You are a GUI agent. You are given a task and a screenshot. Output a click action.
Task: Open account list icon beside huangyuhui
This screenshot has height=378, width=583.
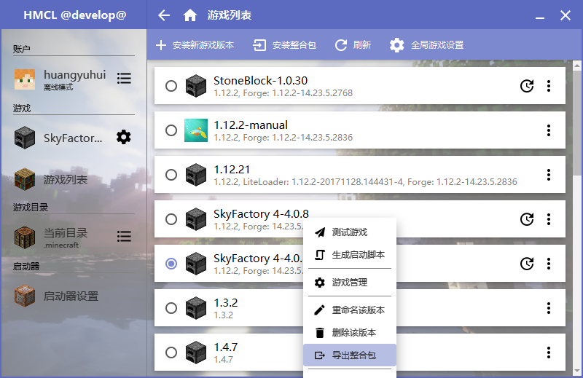pos(124,78)
